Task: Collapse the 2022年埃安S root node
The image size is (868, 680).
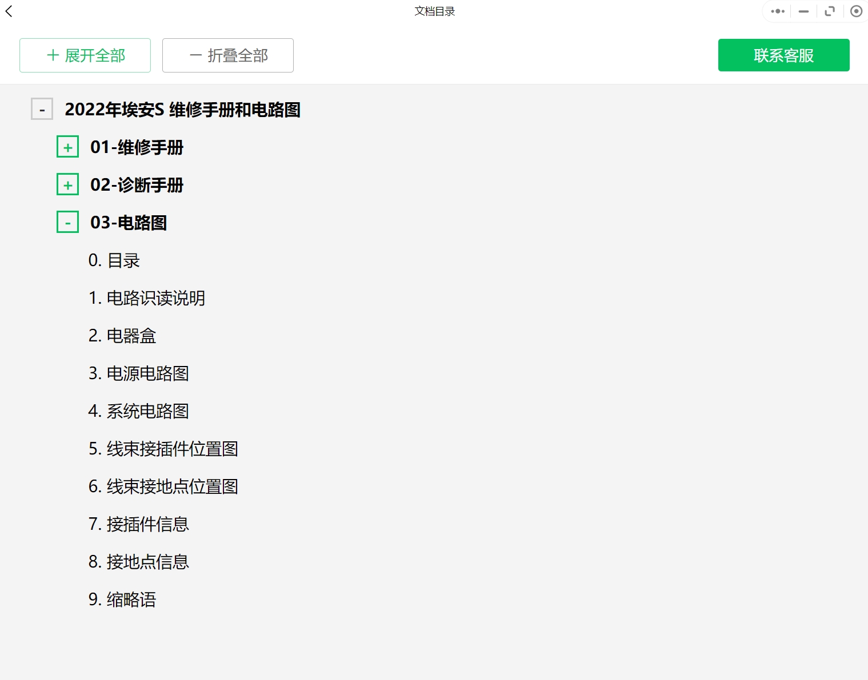Action: click(x=42, y=108)
